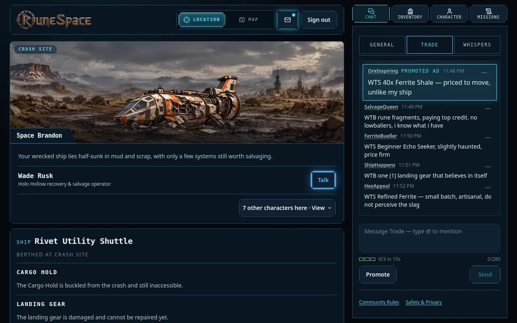Image resolution: width=517 pixels, height=323 pixels.
Task: Click the PROMOTED AD label
Action: (420, 71)
